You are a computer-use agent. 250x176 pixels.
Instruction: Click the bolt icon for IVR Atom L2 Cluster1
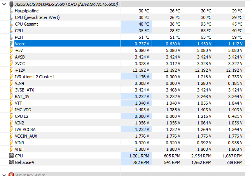click(x=11, y=77)
